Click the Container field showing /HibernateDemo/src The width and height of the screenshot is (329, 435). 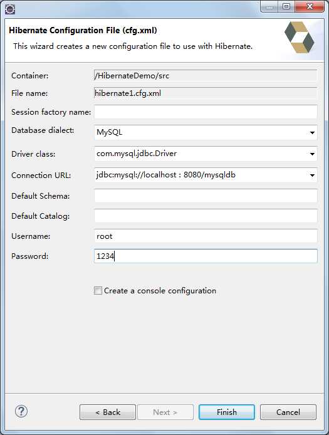[x=206, y=75]
